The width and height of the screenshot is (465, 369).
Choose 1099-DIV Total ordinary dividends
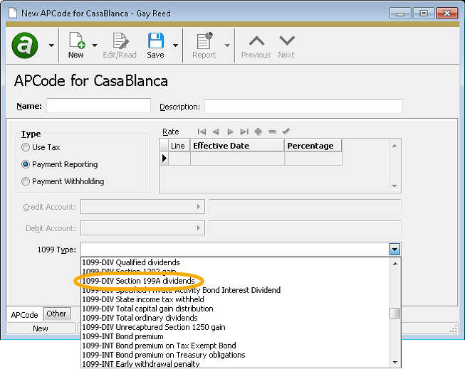pyautogui.click(x=140, y=318)
